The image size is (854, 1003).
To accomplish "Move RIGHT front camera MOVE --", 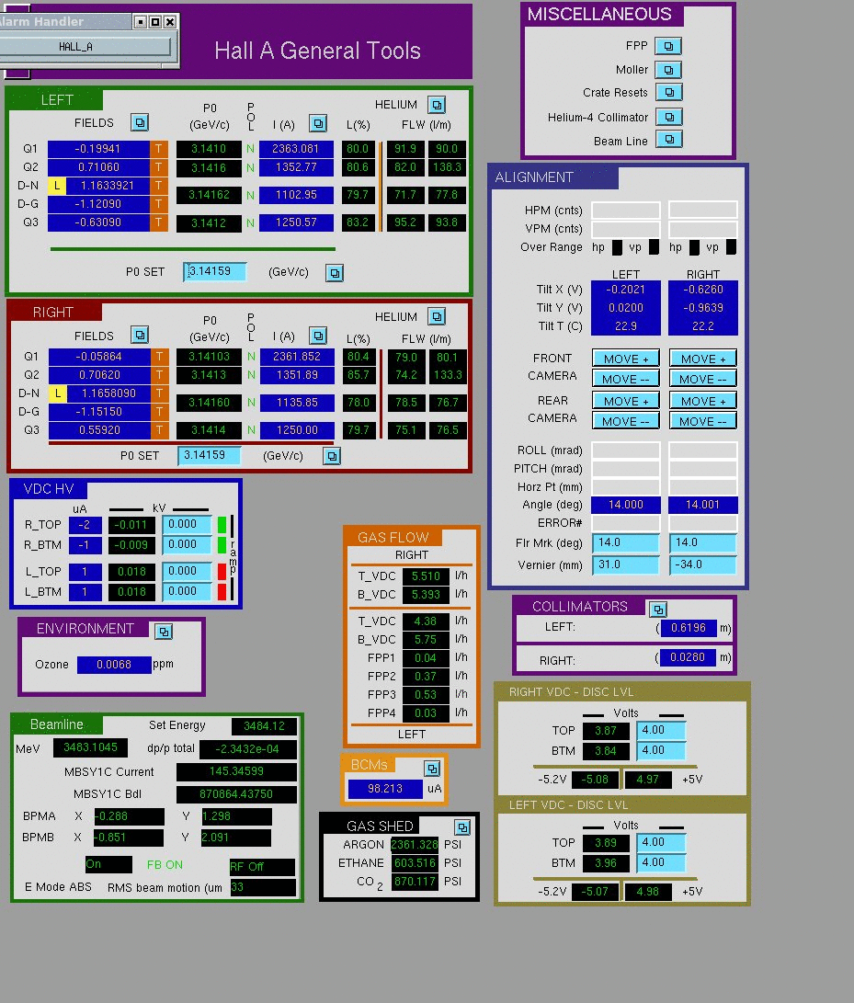I will 703,379.
